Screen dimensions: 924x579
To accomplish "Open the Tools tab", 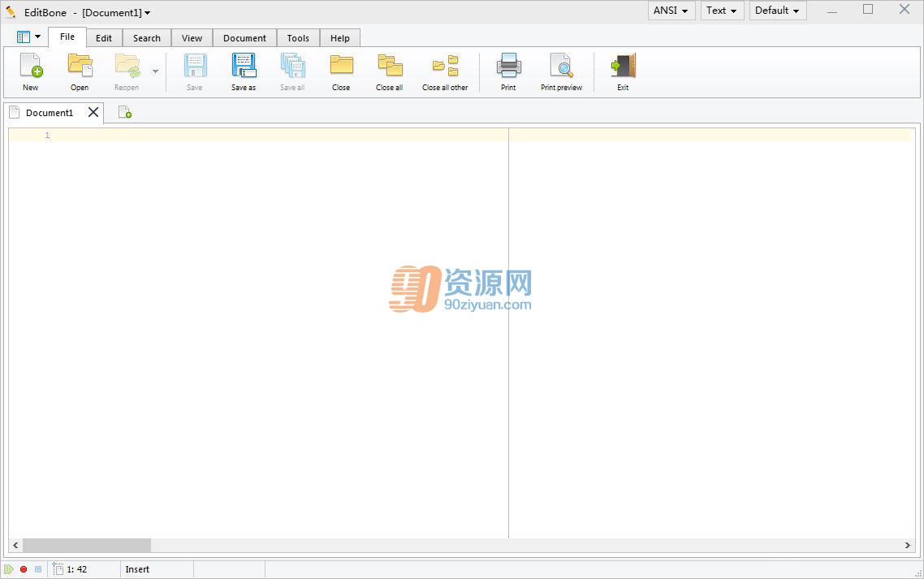I will 298,37.
